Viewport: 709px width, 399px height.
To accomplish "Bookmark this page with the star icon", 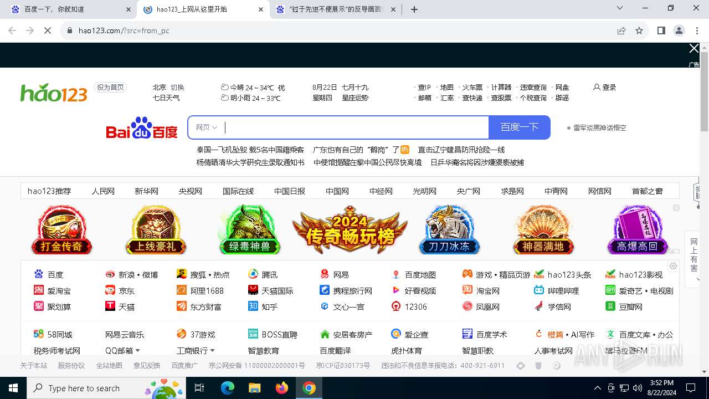I will tap(639, 30).
